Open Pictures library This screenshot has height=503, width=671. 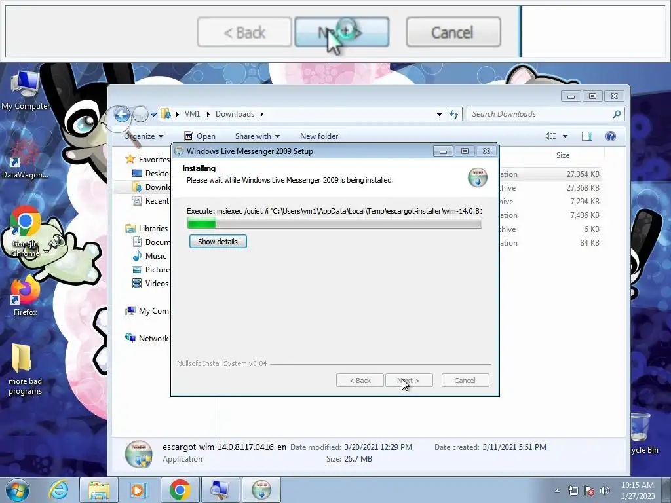pyautogui.click(x=151, y=269)
